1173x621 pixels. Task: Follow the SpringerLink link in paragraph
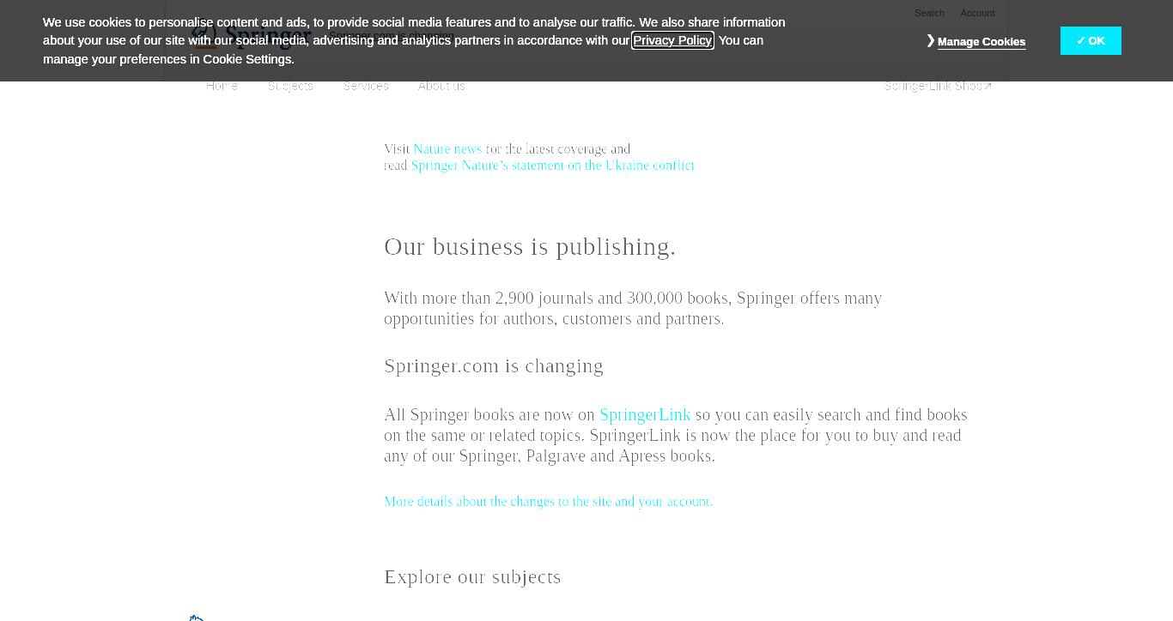[x=645, y=415]
